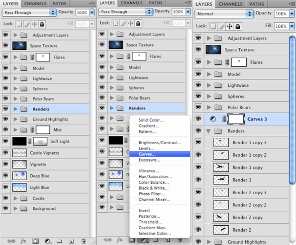
Task: Select Selective Color... menu entry
Action: [x=160, y=233]
